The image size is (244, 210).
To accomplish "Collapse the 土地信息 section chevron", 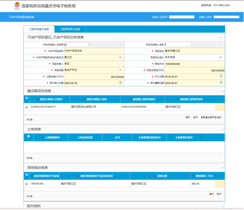I will [223, 130].
